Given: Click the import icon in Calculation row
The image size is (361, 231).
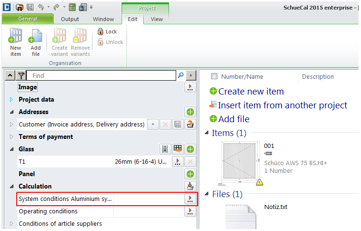Looking at the screenshot, I should 190,187.
